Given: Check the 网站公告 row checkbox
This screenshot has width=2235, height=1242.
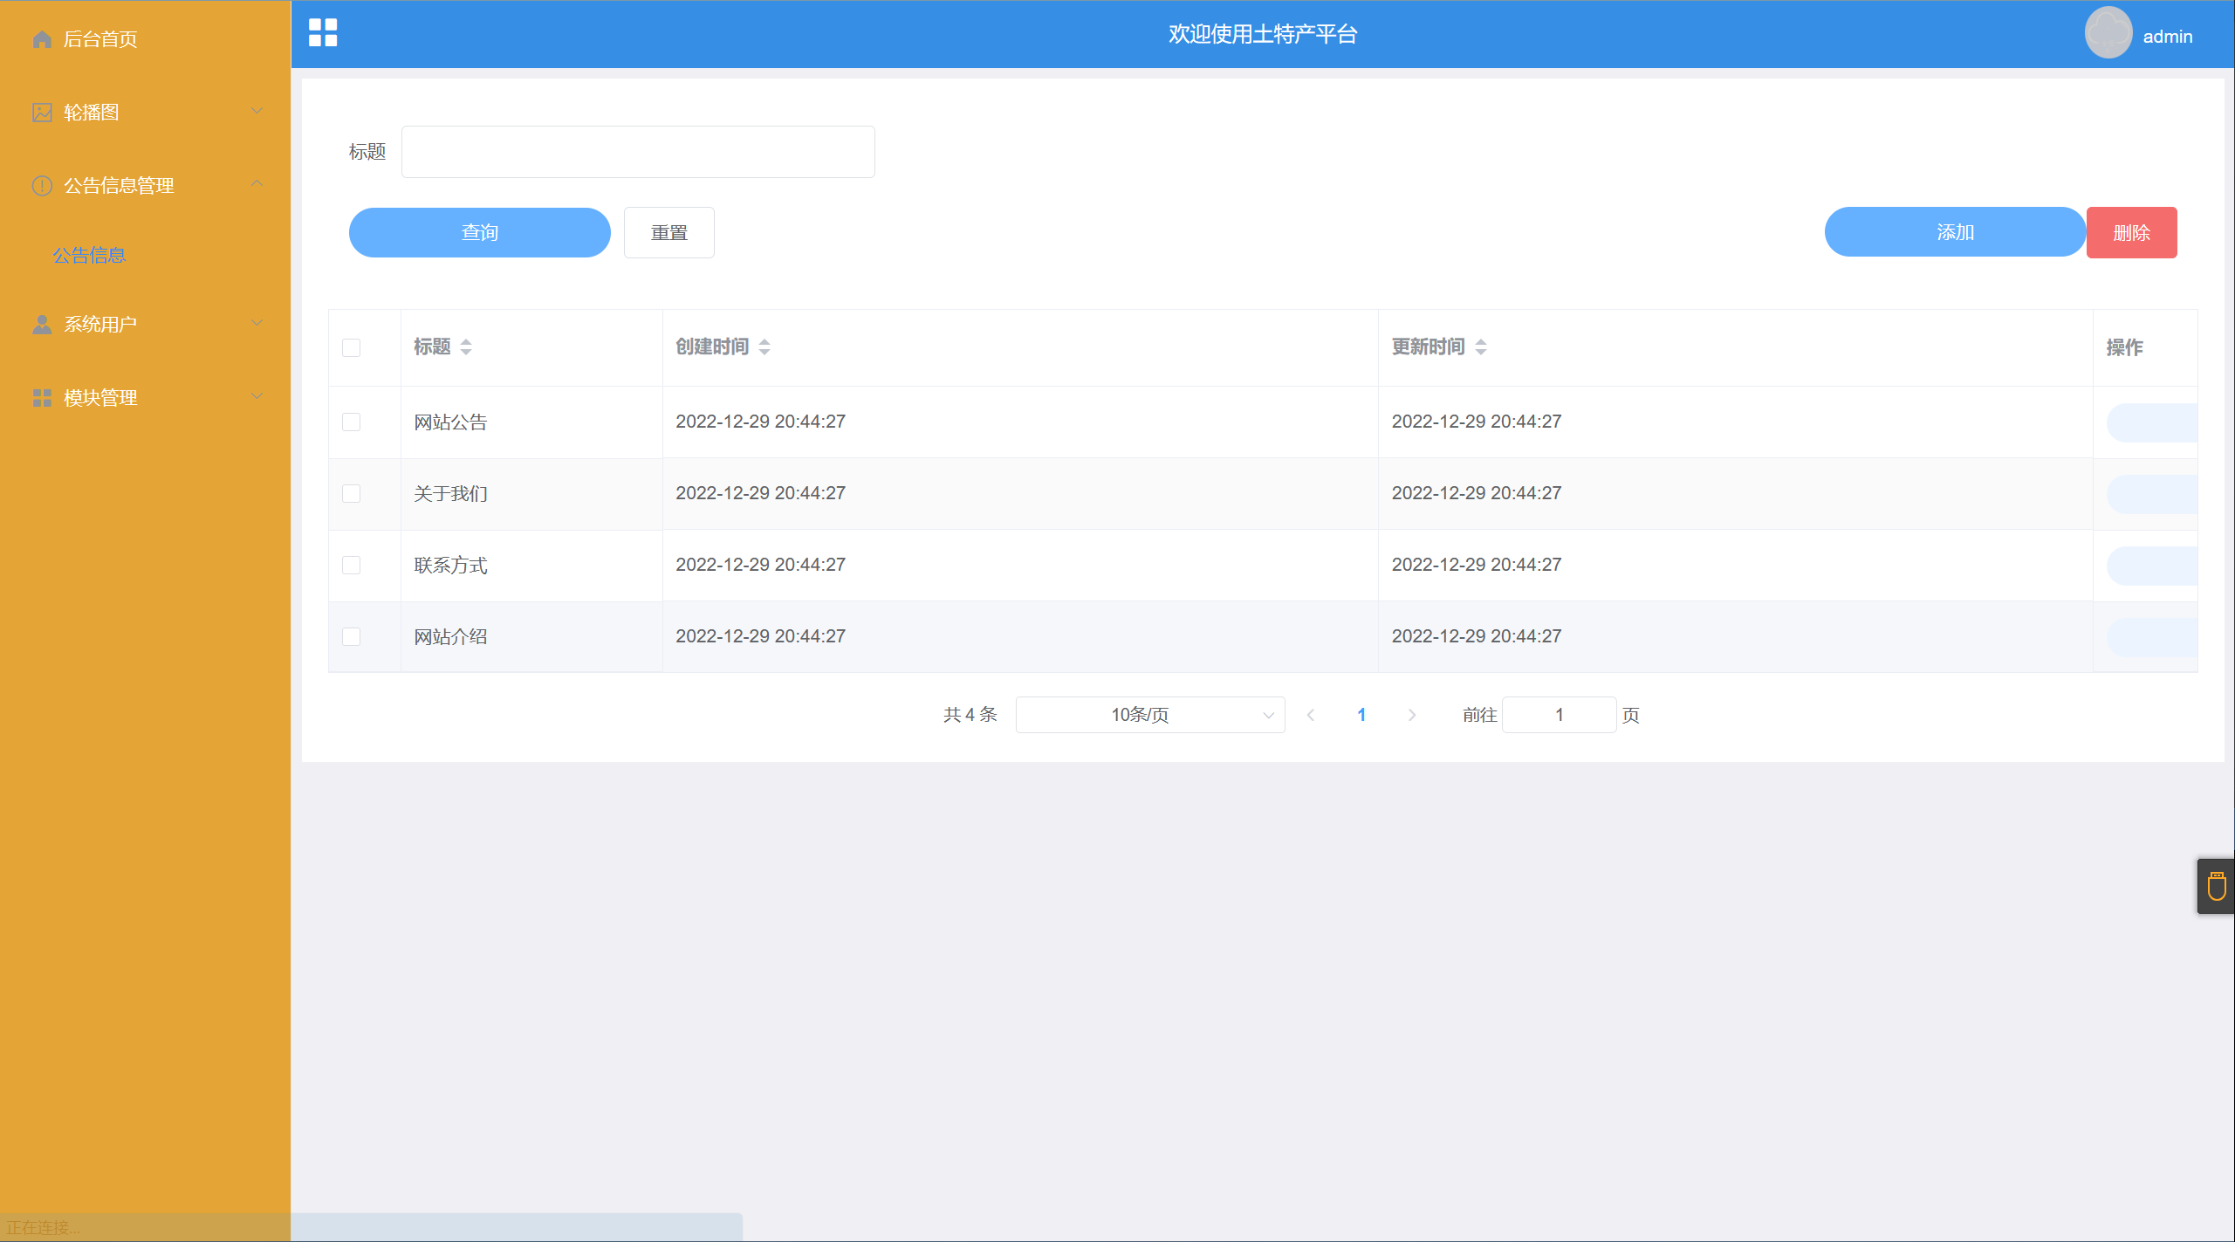Looking at the screenshot, I should (x=352, y=422).
